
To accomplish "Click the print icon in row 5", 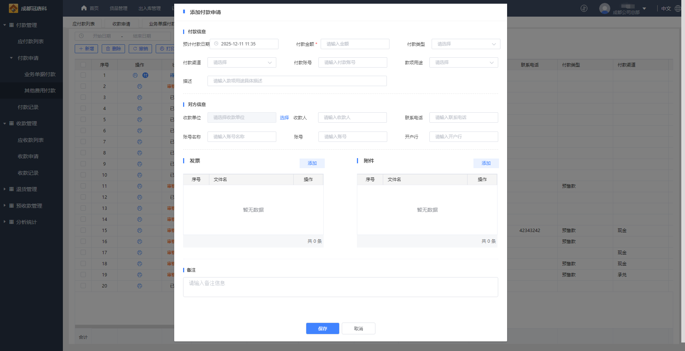I will click(139, 120).
